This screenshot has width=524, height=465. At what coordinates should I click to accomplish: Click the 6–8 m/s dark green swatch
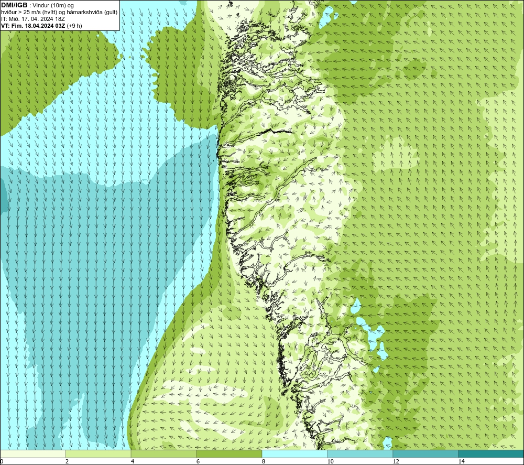(x=230, y=454)
